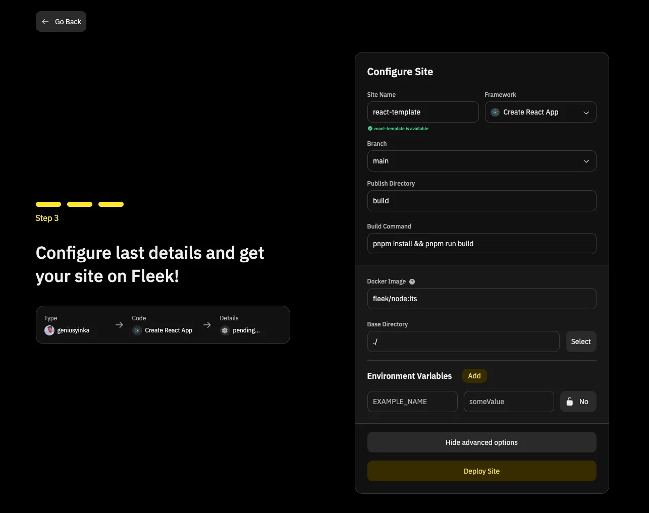Image resolution: width=649 pixels, height=513 pixels.
Task: Collapse with Hide advanced options
Action: click(x=481, y=442)
